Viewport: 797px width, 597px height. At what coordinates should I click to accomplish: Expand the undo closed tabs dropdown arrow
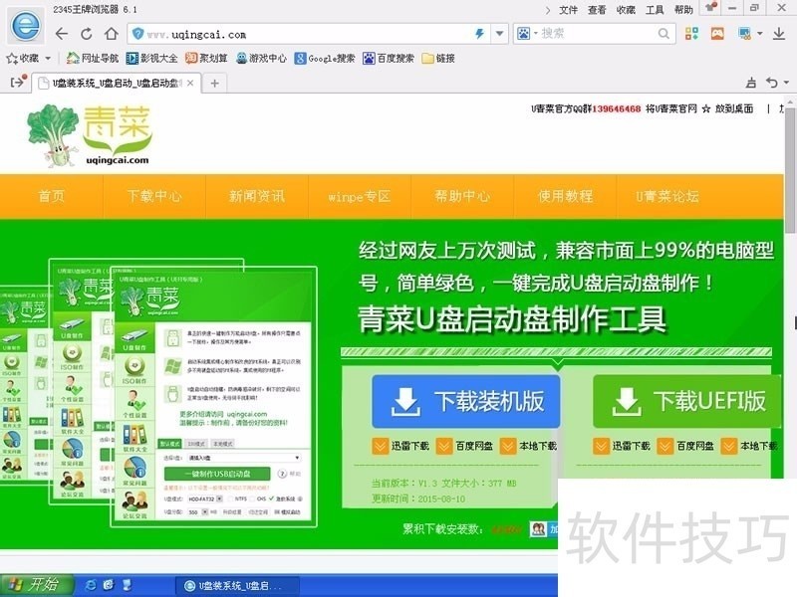(x=786, y=83)
